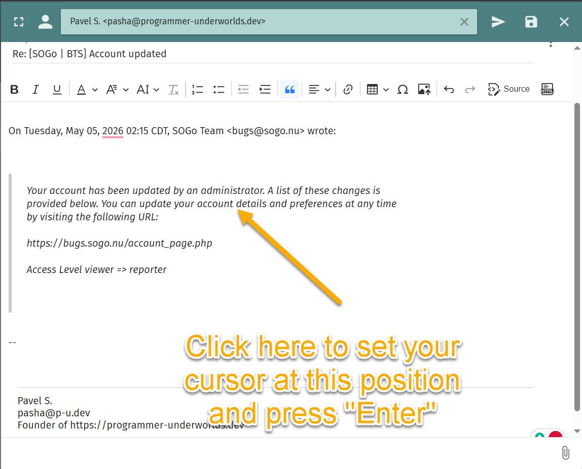
Task: Insert a numbered list
Action: [198, 89]
